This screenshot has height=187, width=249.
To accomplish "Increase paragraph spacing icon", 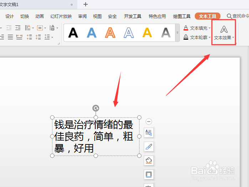I will click(29, 37).
